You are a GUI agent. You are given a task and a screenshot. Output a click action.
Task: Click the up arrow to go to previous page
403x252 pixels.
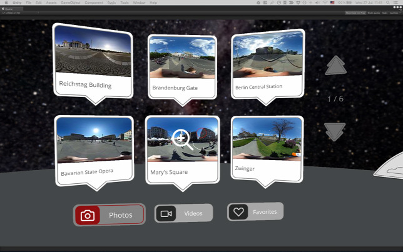tap(335, 66)
